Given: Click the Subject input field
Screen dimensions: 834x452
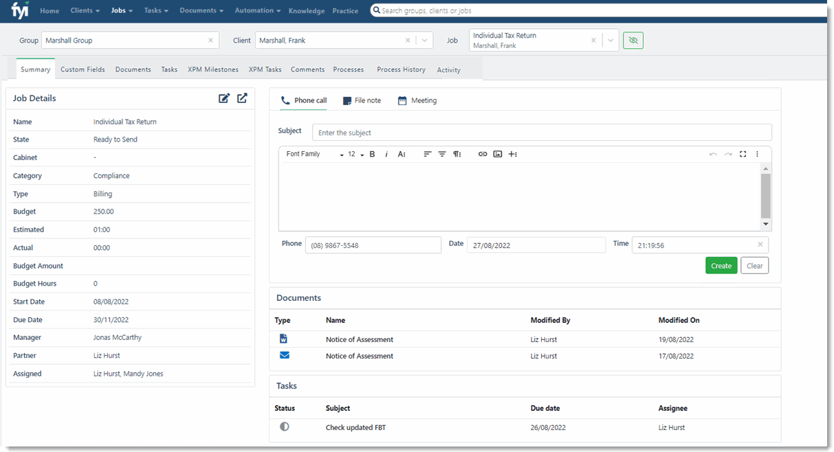Looking at the screenshot, I should pyautogui.click(x=542, y=133).
